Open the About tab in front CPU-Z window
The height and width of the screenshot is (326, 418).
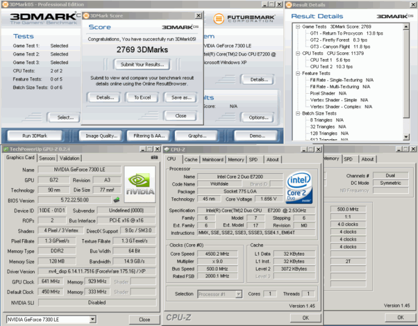[x=273, y=160]
